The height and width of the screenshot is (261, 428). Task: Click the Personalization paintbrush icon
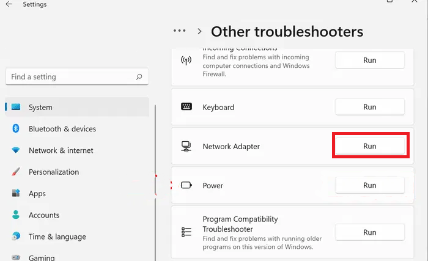[x=16, y=171]
